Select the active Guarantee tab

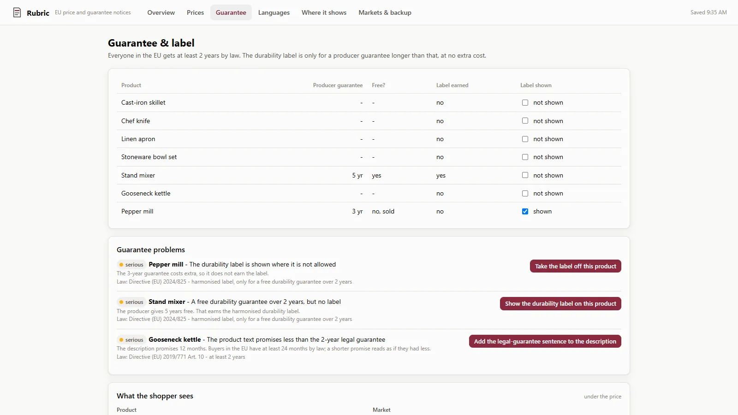tap(231, 12)
